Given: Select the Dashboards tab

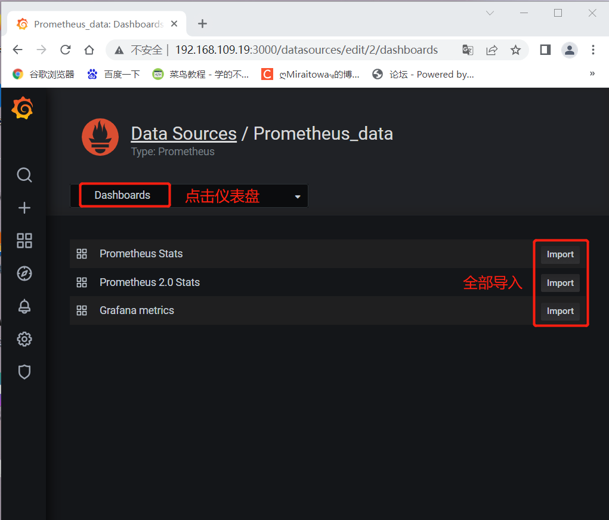Looking at the screenshot, I should (x=122, y=195).
